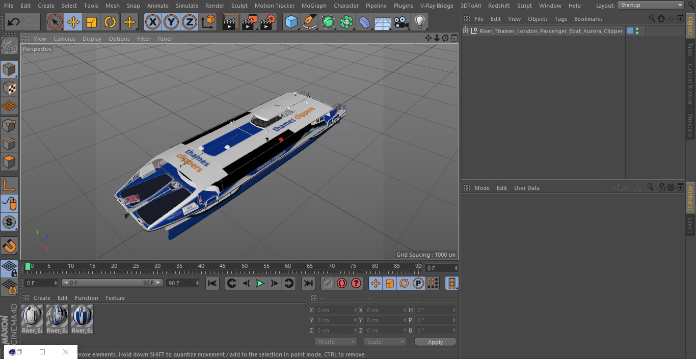The image size is (696, 359).
Task: Switch to Points mode
Action: point(9,125)
